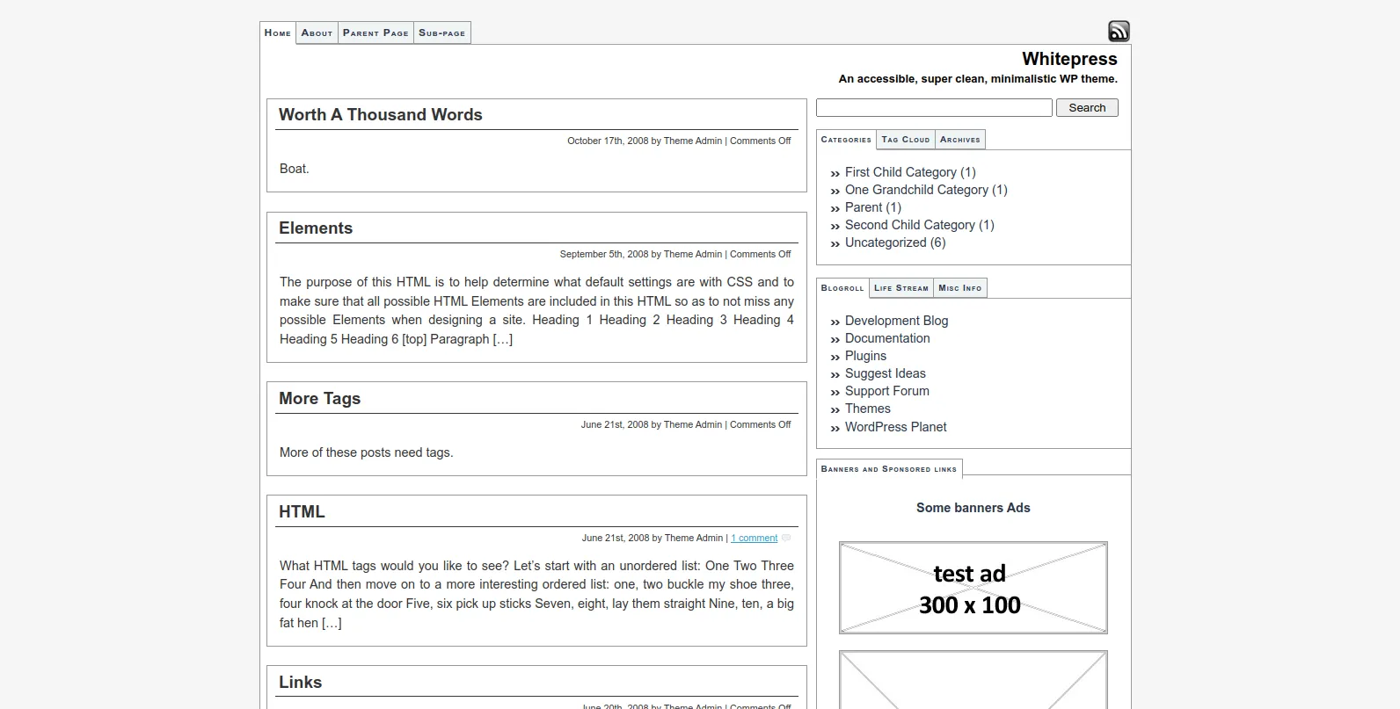Follow the 1 comment link
Screen dimensions: 1400x709
pyautogui.click(x=755, y=538)
